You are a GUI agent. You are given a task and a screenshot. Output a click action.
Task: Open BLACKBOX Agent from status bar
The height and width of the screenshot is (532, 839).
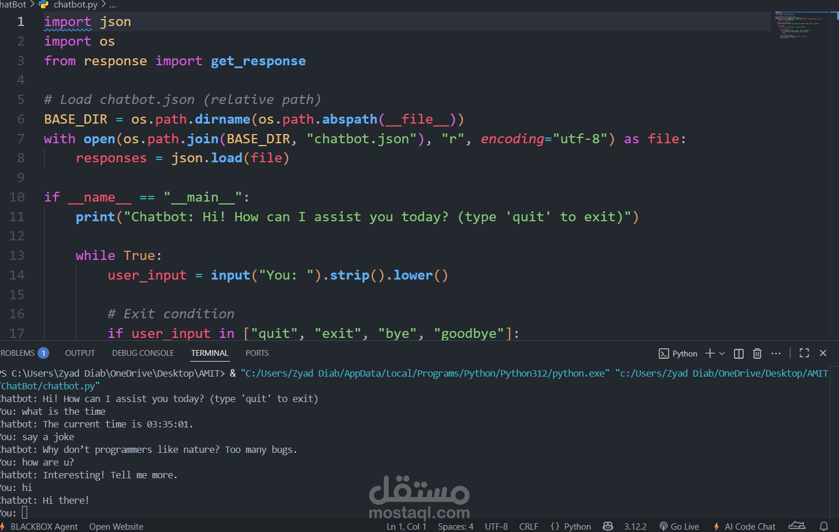[x=39, y=526]
